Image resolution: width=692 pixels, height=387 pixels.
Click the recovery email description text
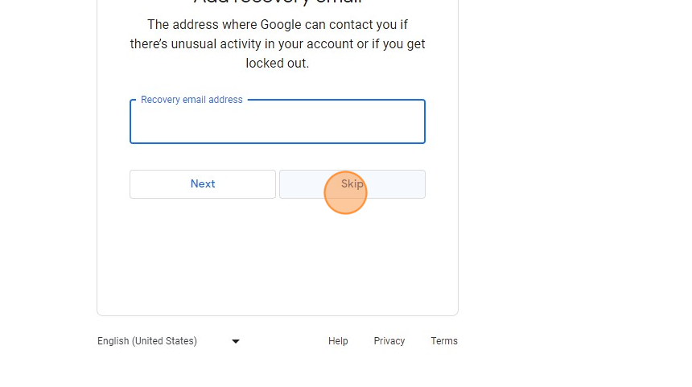point(277,44)
